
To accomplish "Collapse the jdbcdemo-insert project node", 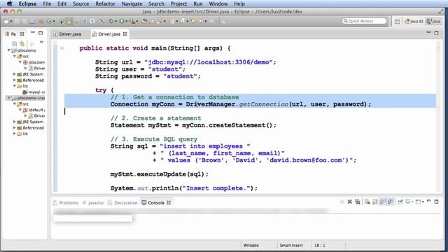I will tap(9, 98).
